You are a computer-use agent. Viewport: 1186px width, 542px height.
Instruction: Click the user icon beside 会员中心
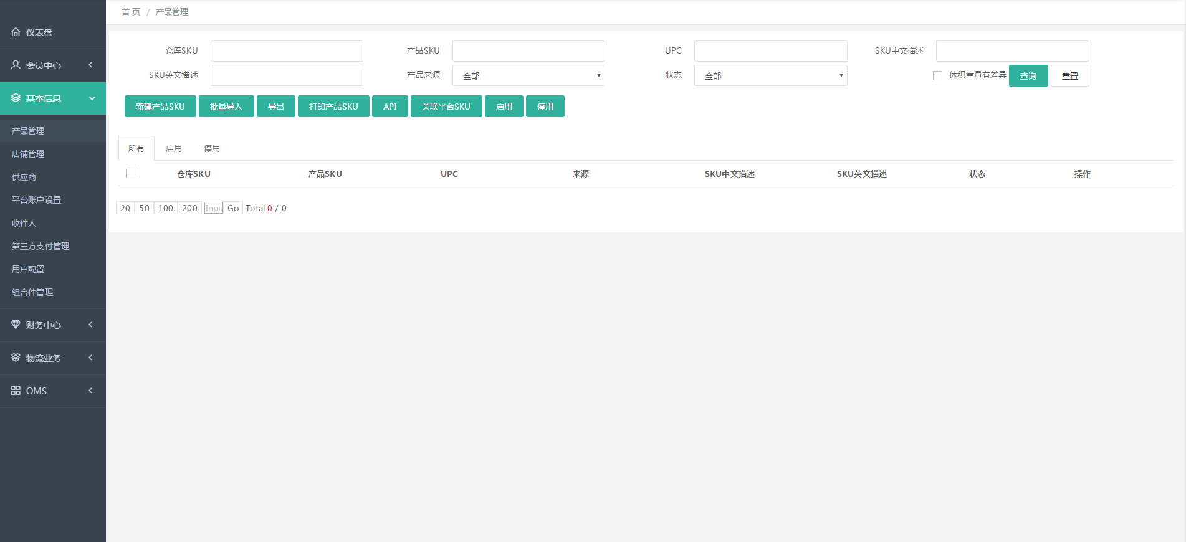pyautogui.click(x=16, y=65)
